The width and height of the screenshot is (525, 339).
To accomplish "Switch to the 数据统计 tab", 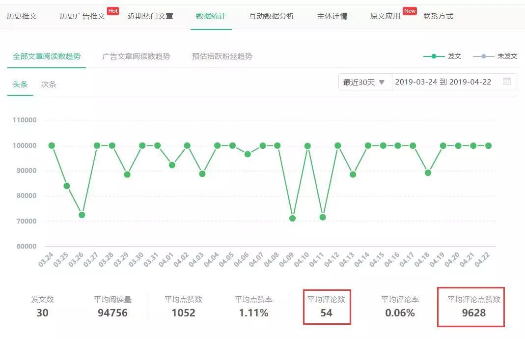I will click(210, 15).
